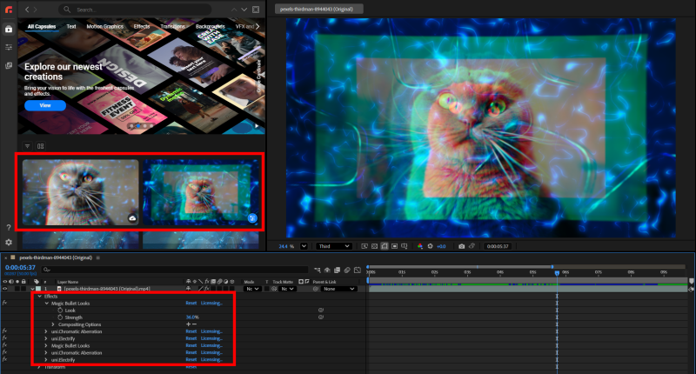Click the Maxon Capsules logo icon
696x374 pixels.
click(9, 10)
